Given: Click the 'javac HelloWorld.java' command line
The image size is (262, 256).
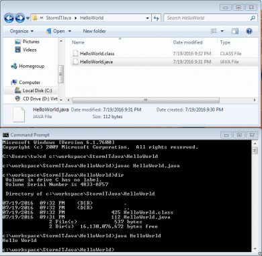Looking at the screenshot, I should pyautogui.click(x=91, y=166).
